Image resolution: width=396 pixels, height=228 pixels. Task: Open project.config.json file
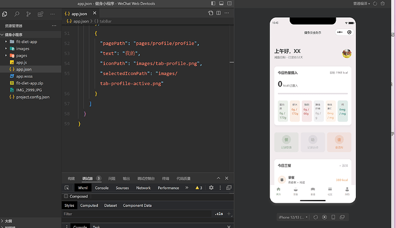(33, 97)
